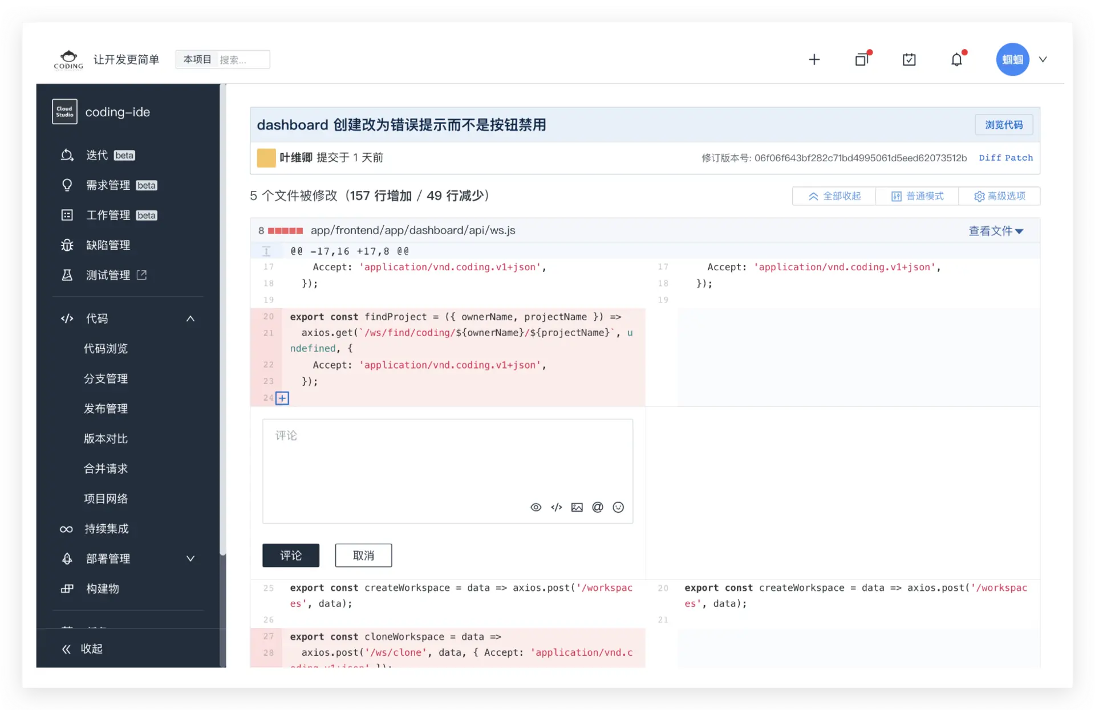The height and width of the screenshot is (710, 1095).
Task: Click the plus icon in the top bar
Action: tap(814, 59)
